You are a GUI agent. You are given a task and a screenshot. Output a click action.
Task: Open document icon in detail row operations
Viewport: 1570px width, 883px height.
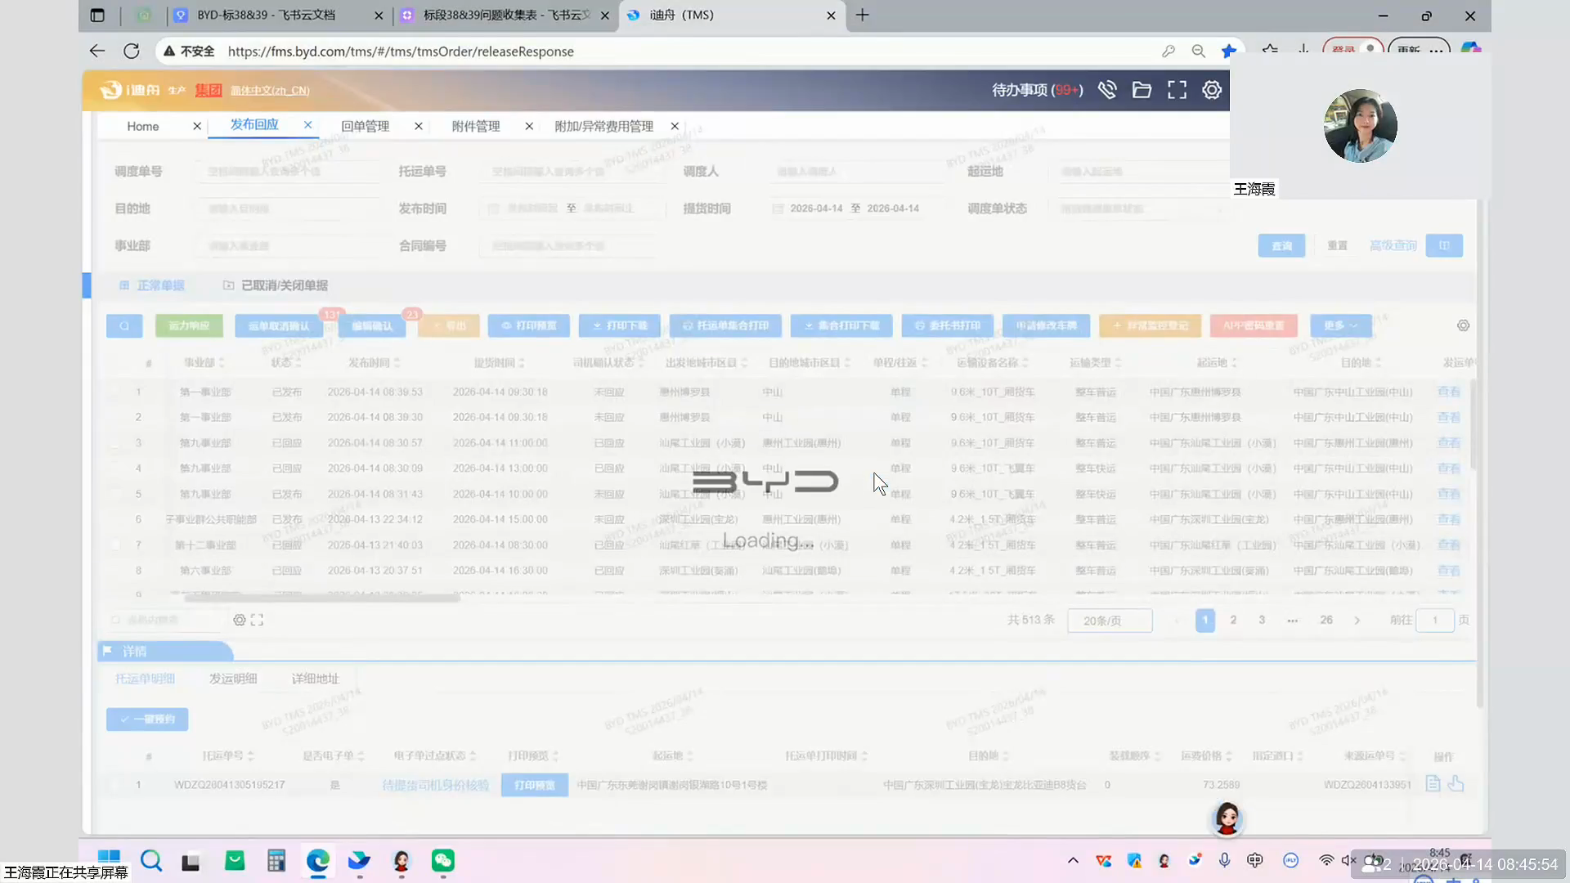tap(1433, 783)
